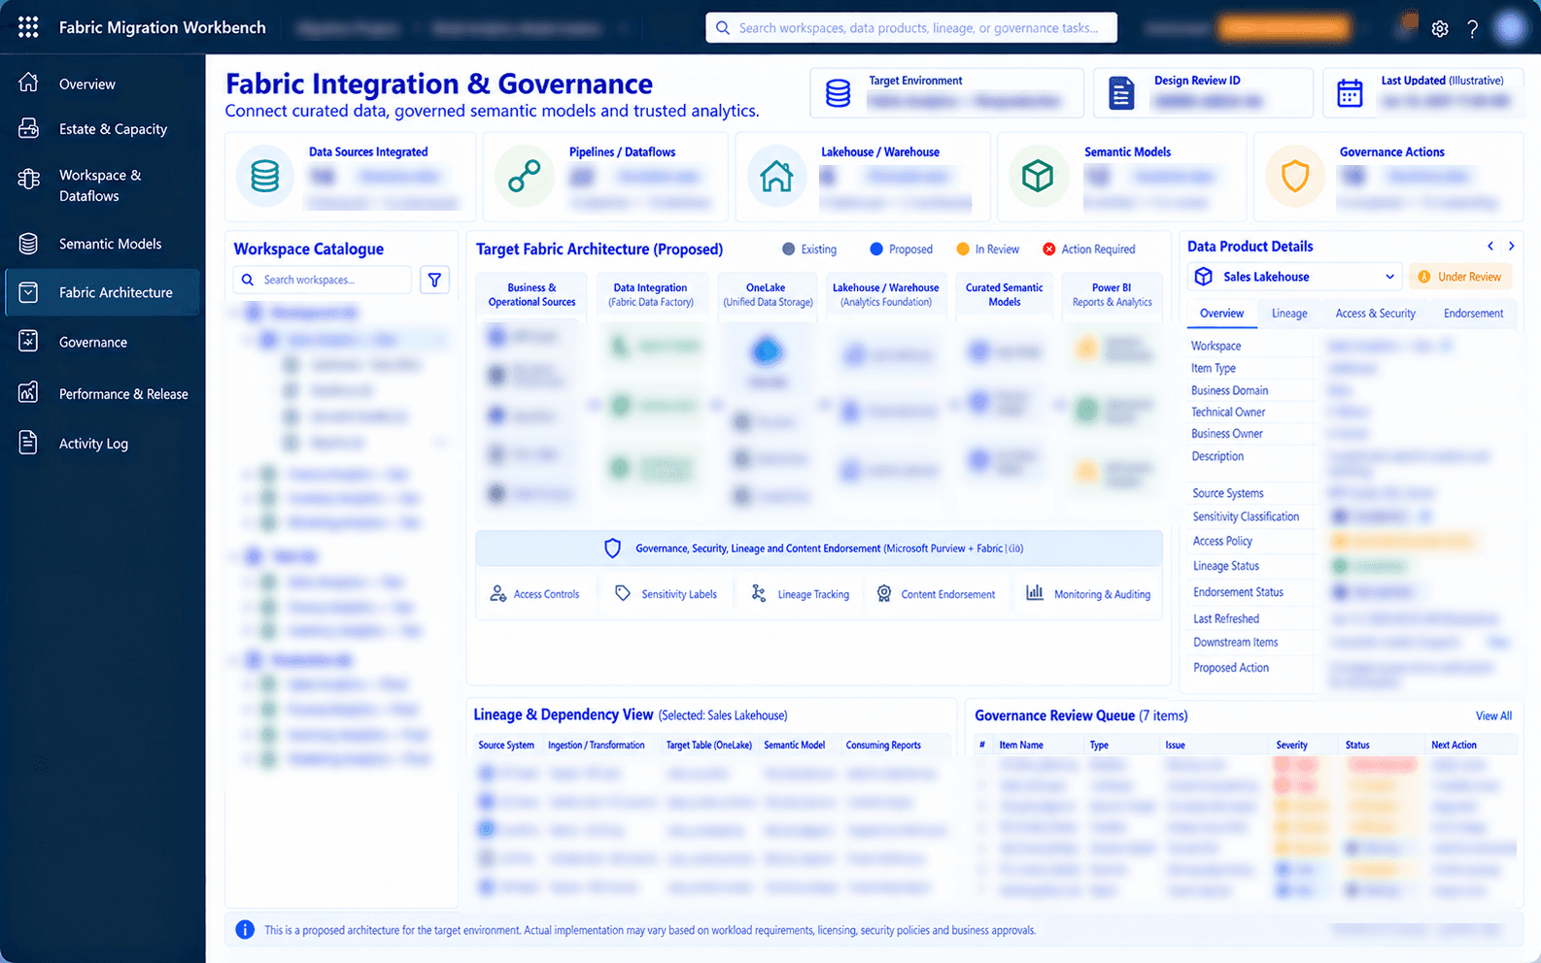
Task: Open Monitoring & Auditing chart icon
Action: (x=1036, y=592)
